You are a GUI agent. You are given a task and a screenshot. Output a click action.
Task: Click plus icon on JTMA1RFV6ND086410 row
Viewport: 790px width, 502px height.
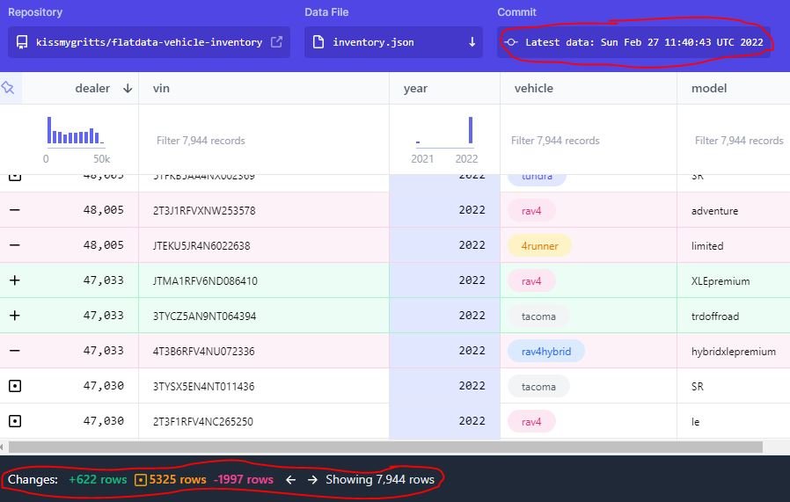pos(15,280)
